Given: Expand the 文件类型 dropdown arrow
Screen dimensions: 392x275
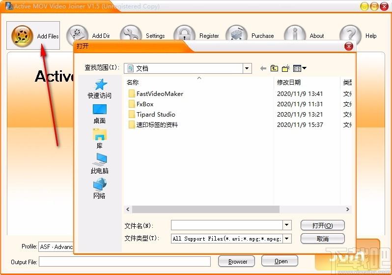Looking at the screenshot, I should point(287,239).
